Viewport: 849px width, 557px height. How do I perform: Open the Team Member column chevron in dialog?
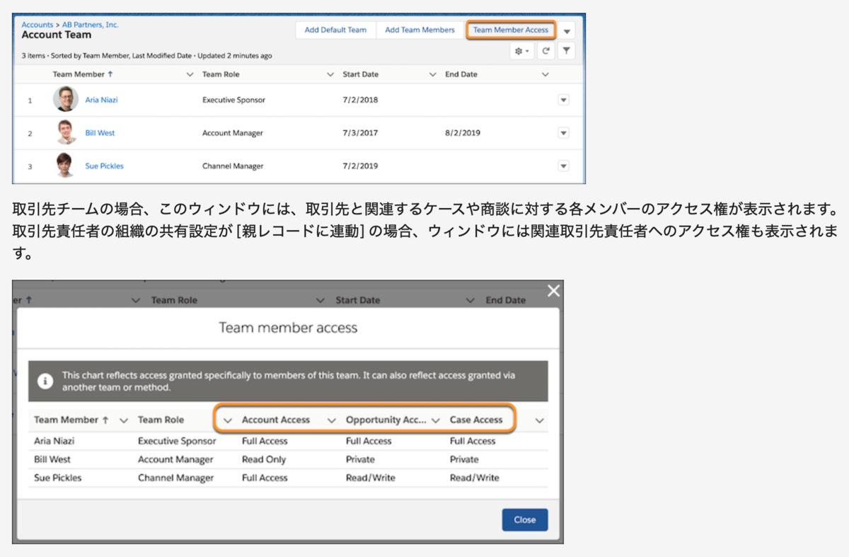pyautogui.click(x=124, y=420)
